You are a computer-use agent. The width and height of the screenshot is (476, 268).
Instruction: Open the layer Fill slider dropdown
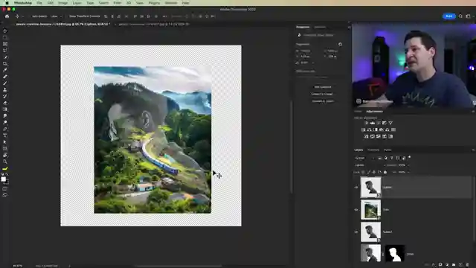click(x=408, y=172)
